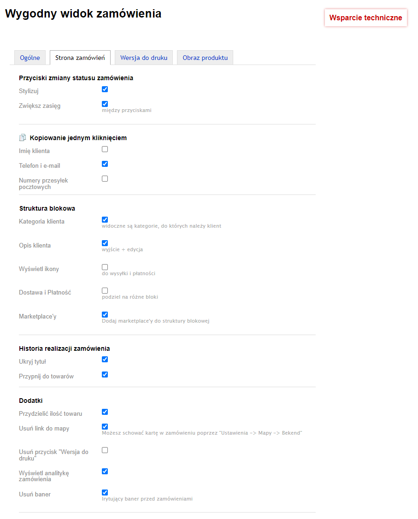418x519 pixels.
Task: Uncheck Telefon i e-mail checkbox
Action: pos(105,164)
